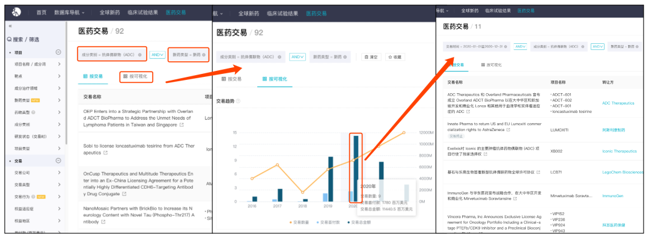The image size is (649, 238).
Task: Expand the 成分类别 filter in sidebar
Action: [x=59, y=124]
